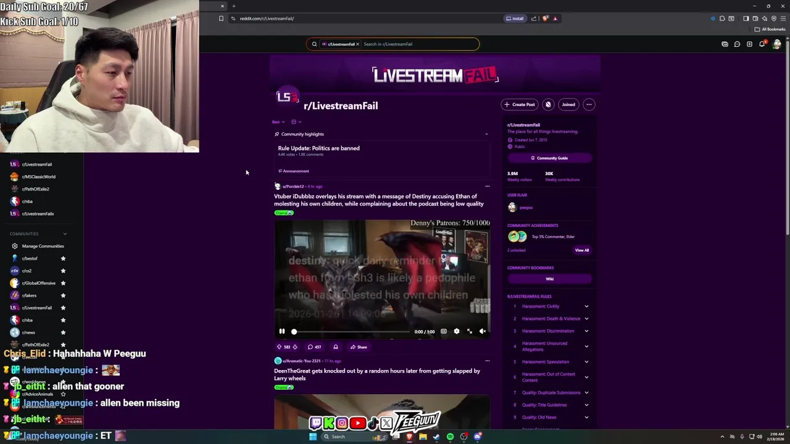
Task: Click the Reddit create plus icon
Action: pyautogui.click(x=749, y=44)
